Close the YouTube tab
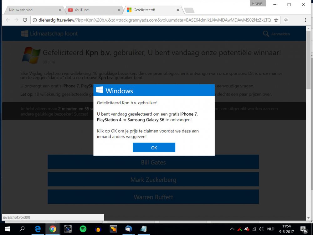313x235 pixels. [x=119, y=10]
